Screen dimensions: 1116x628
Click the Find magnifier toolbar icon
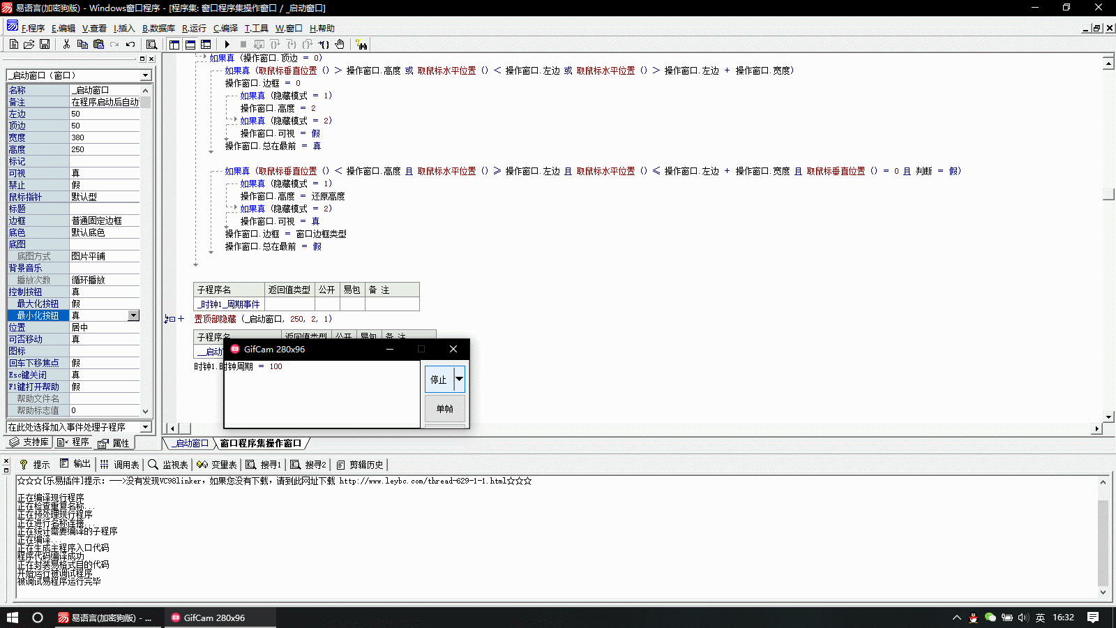point(151,44)
